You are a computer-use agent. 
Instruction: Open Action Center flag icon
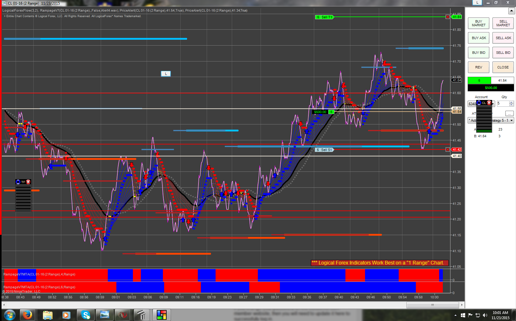click(x=470, y=315)
